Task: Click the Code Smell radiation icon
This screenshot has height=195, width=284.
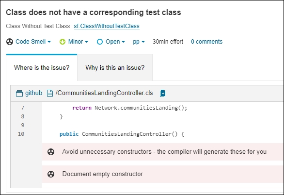Action: (x=10, y=42)
